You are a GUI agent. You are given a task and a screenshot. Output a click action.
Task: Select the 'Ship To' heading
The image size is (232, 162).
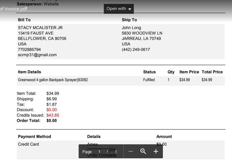tap(129, 20)
